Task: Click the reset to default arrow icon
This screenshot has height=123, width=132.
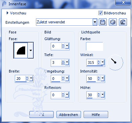Action: point(123,22)
